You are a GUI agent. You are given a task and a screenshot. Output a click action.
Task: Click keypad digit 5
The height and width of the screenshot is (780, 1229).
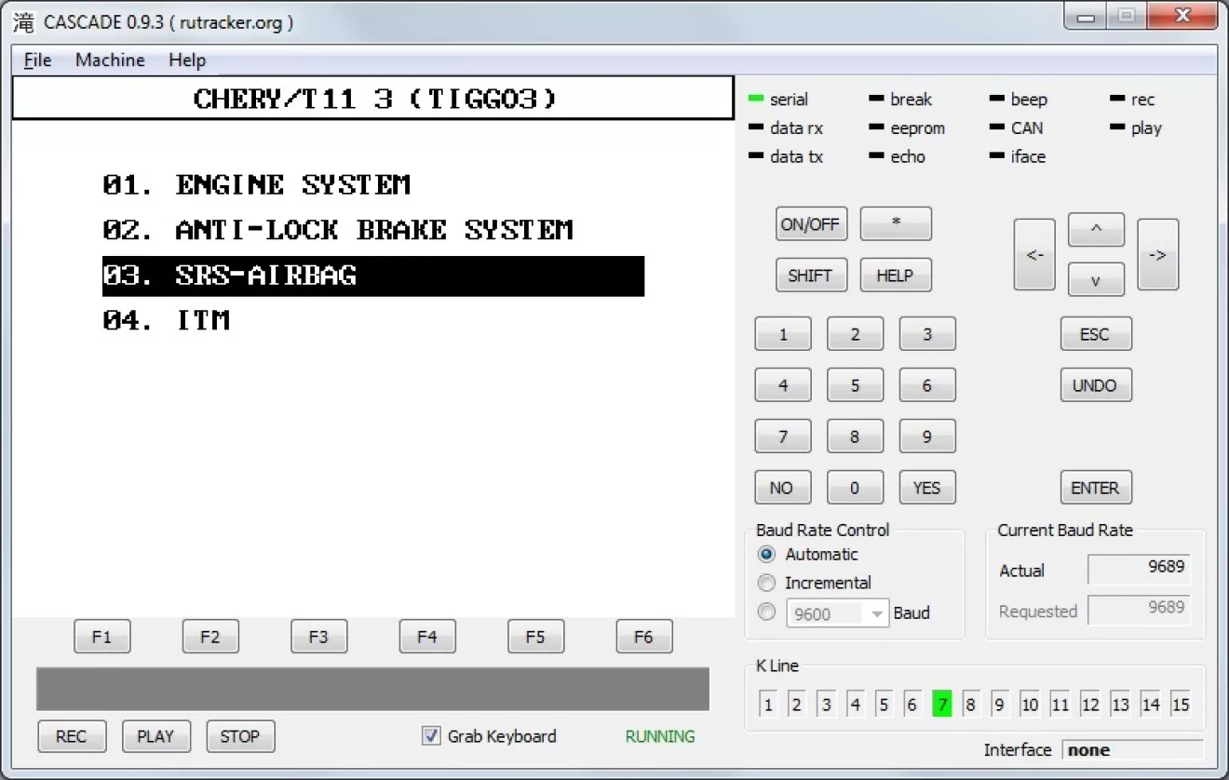(x=855, y=385)
